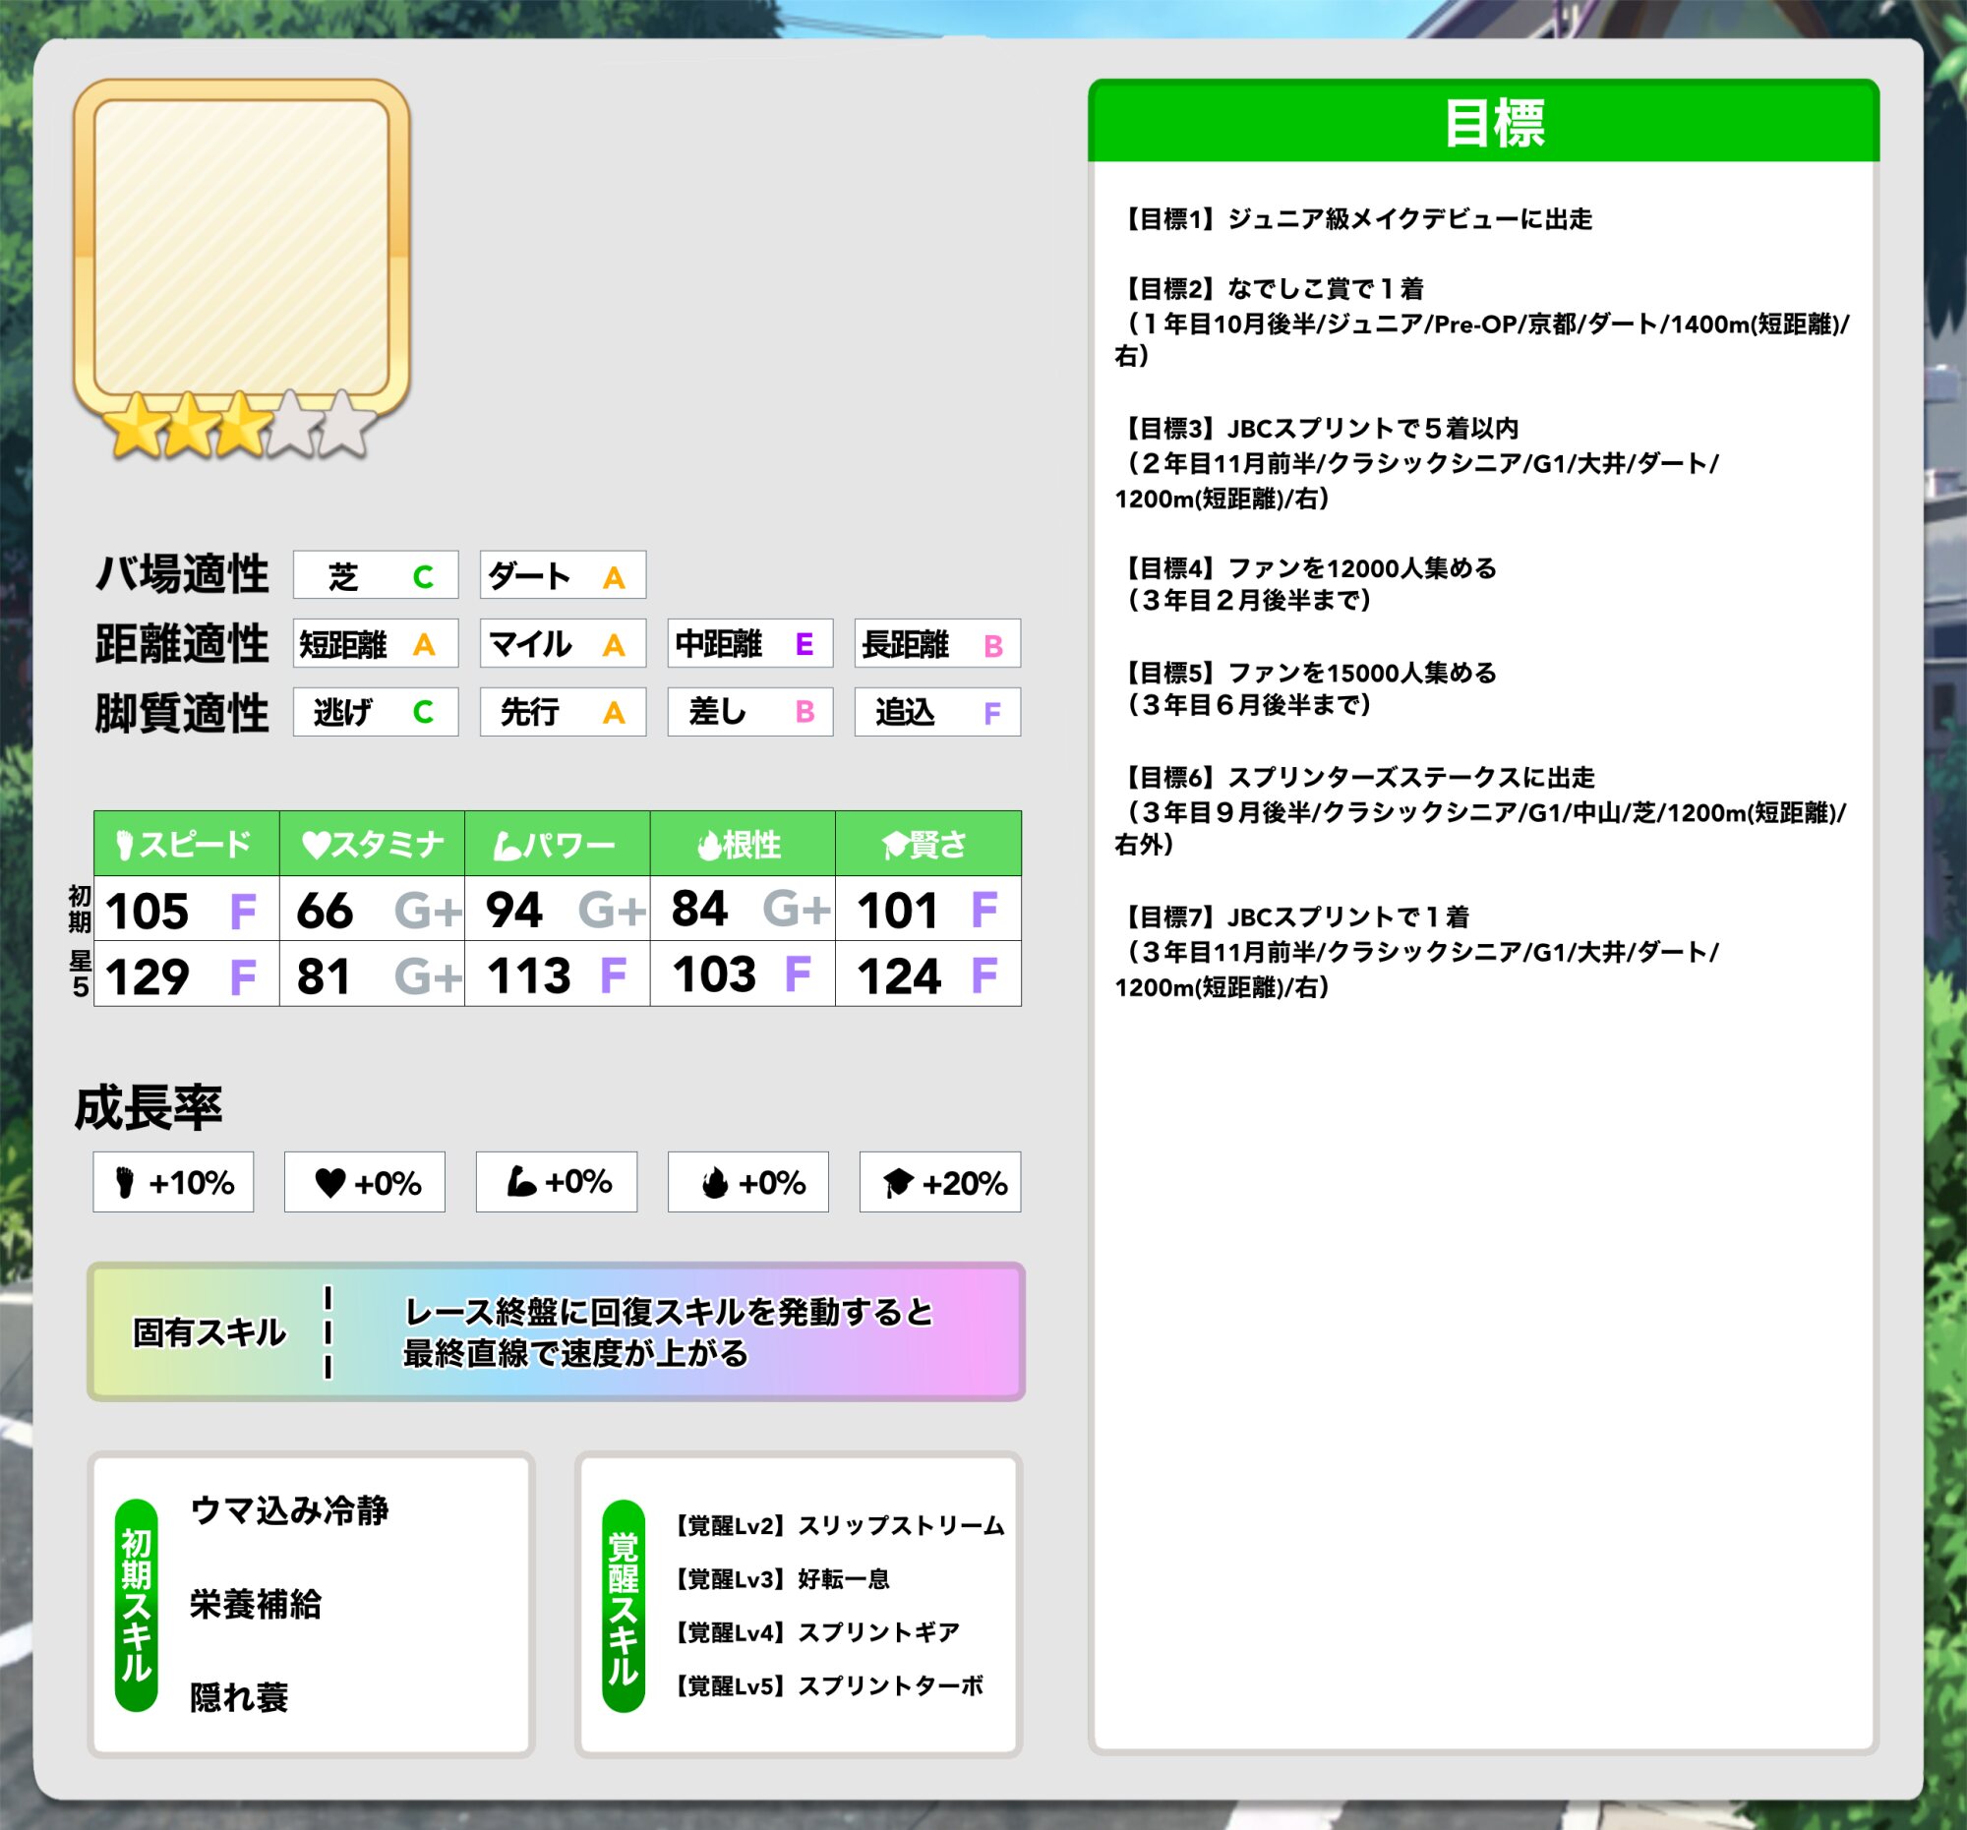Click star-5 wisdom value 124

(x=899, y=977)
